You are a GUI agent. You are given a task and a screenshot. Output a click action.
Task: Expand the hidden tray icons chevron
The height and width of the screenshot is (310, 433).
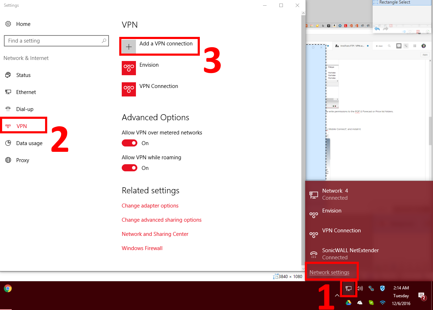tap(337, 295)
